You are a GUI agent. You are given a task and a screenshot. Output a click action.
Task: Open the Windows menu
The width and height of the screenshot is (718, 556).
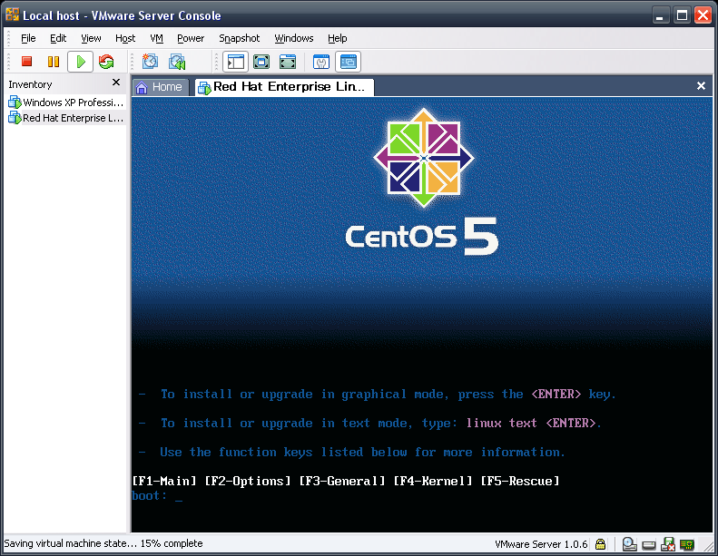point(293,38)
